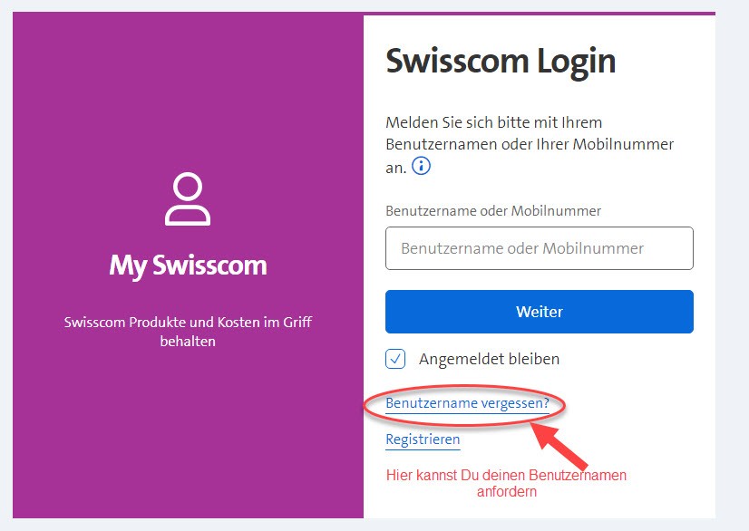Image resolution: width=749 pixels, height=531 pixels.
Task: Follow the Registrieren link
Action: [423, 439]
